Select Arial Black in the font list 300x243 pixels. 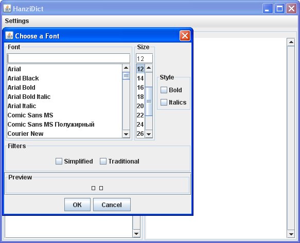64,78
